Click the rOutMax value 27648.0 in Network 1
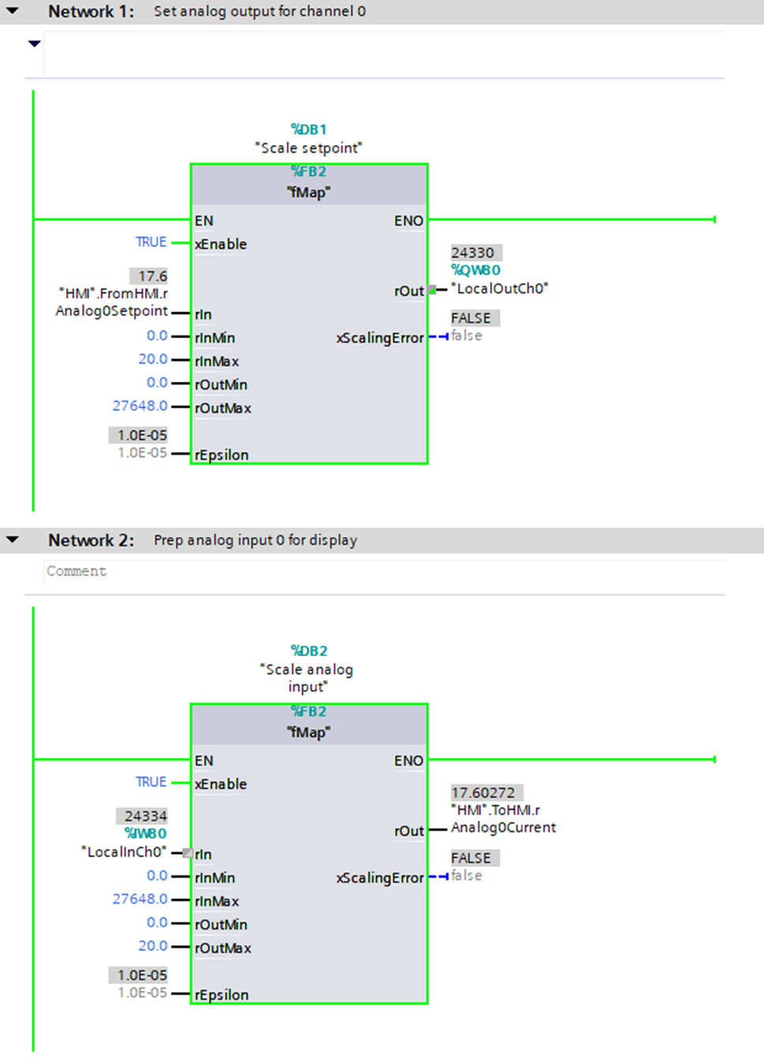The height and width of the screenshot is (1059, 764). 138,405
